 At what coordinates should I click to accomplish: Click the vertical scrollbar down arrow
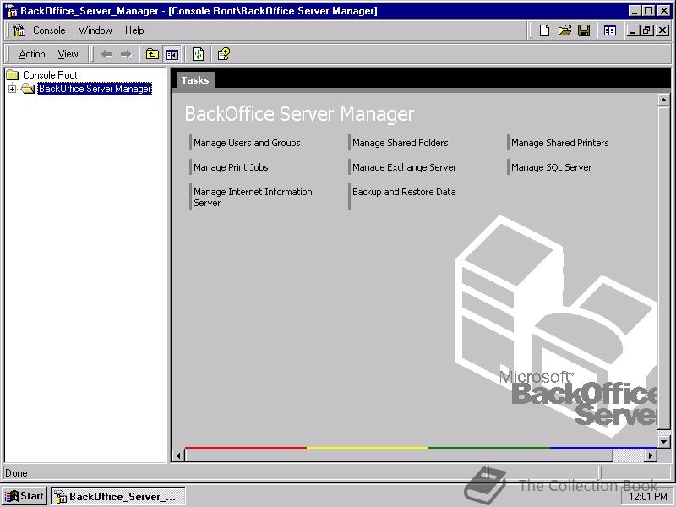click(x=663, y=441)
